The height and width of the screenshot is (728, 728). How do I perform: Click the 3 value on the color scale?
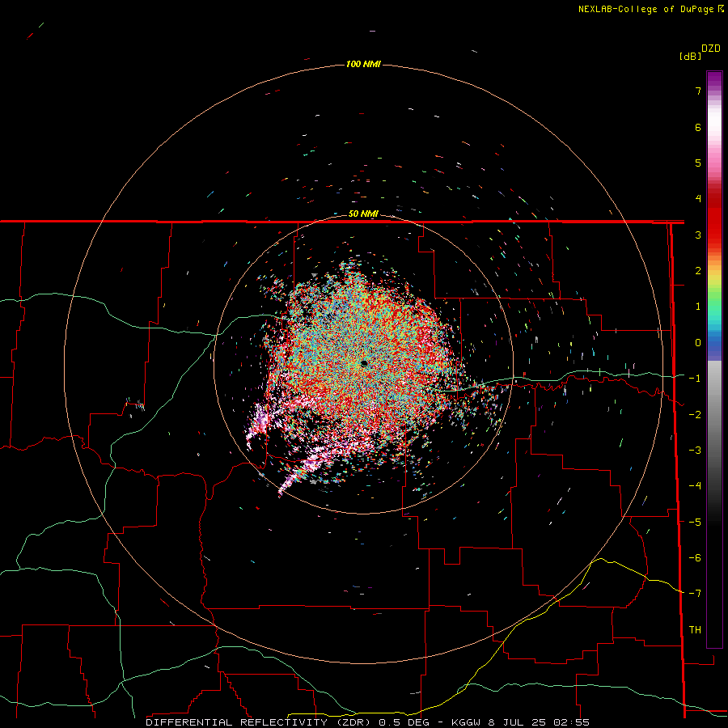click(x=698, y=235)
